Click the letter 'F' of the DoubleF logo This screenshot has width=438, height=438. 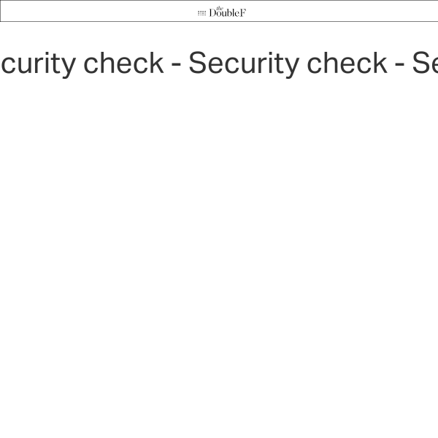[x=243, y=13]
